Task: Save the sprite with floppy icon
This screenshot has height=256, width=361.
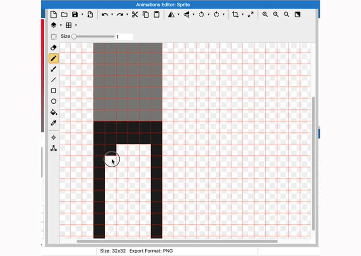Action: point(75,15)
